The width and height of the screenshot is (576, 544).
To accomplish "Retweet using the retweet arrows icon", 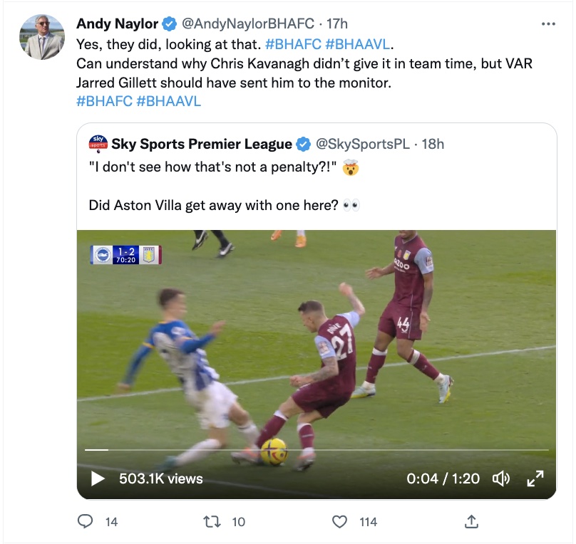I will 212,522.
